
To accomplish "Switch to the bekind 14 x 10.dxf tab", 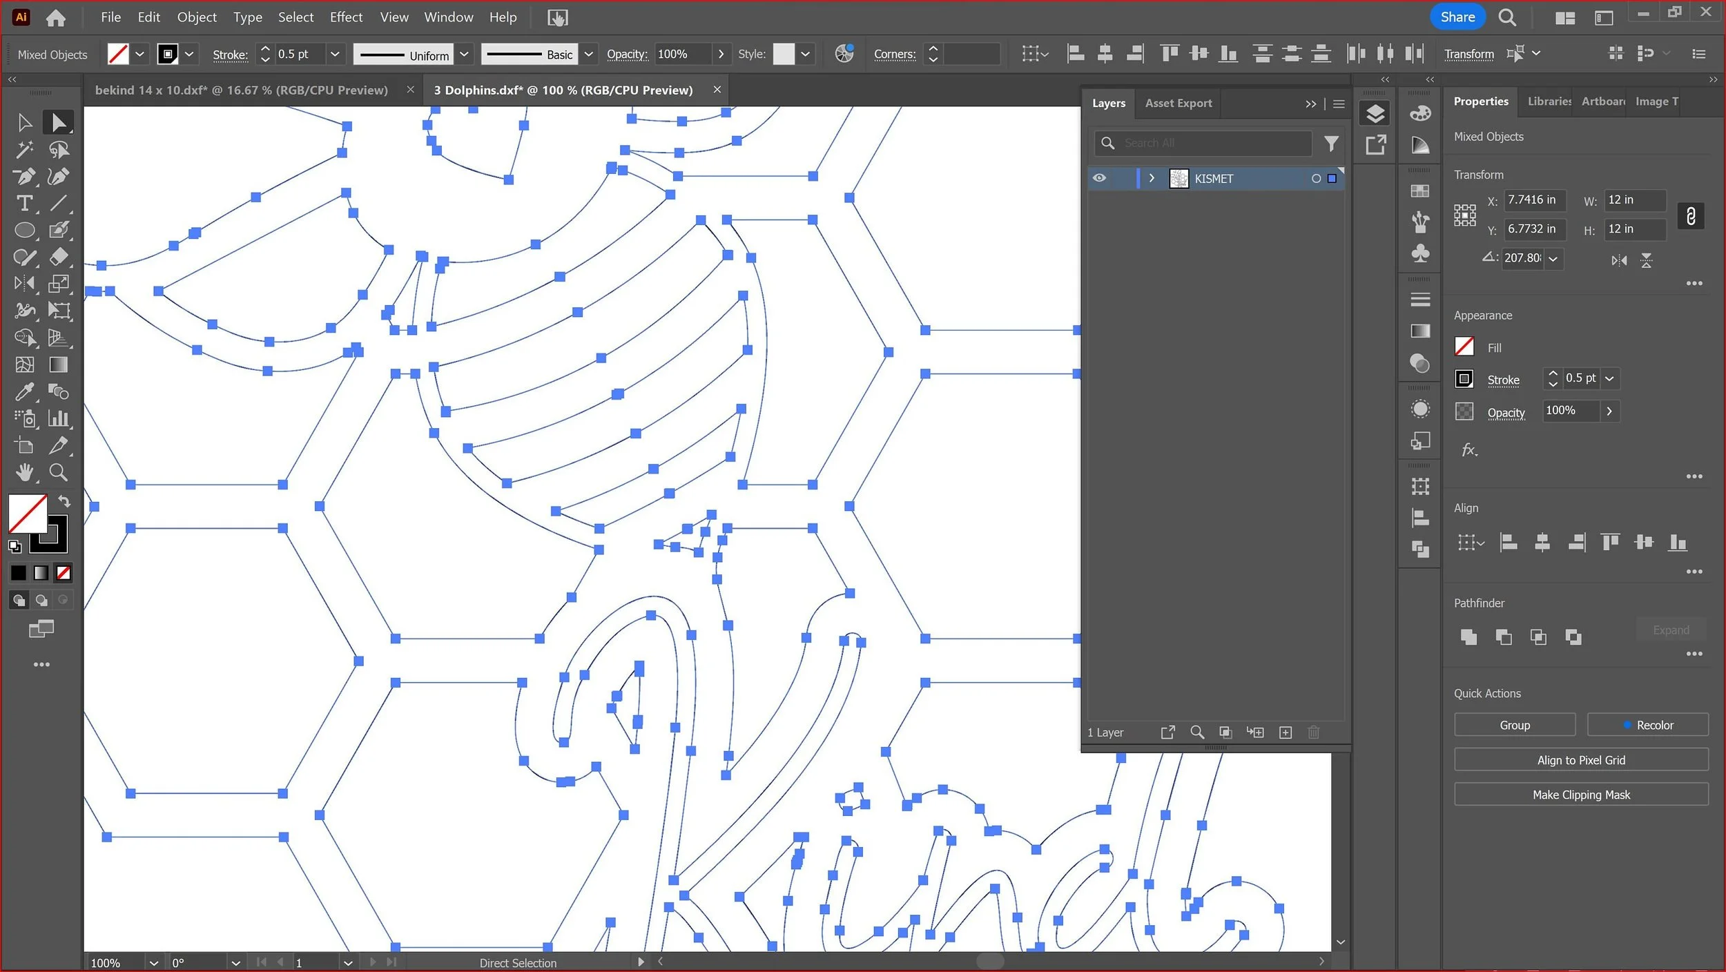I will click(241, 90).
